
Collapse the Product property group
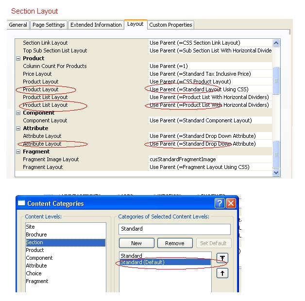point(18,58)
